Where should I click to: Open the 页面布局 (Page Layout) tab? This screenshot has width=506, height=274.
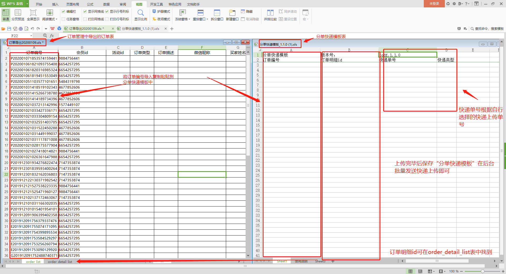point(73,4)
